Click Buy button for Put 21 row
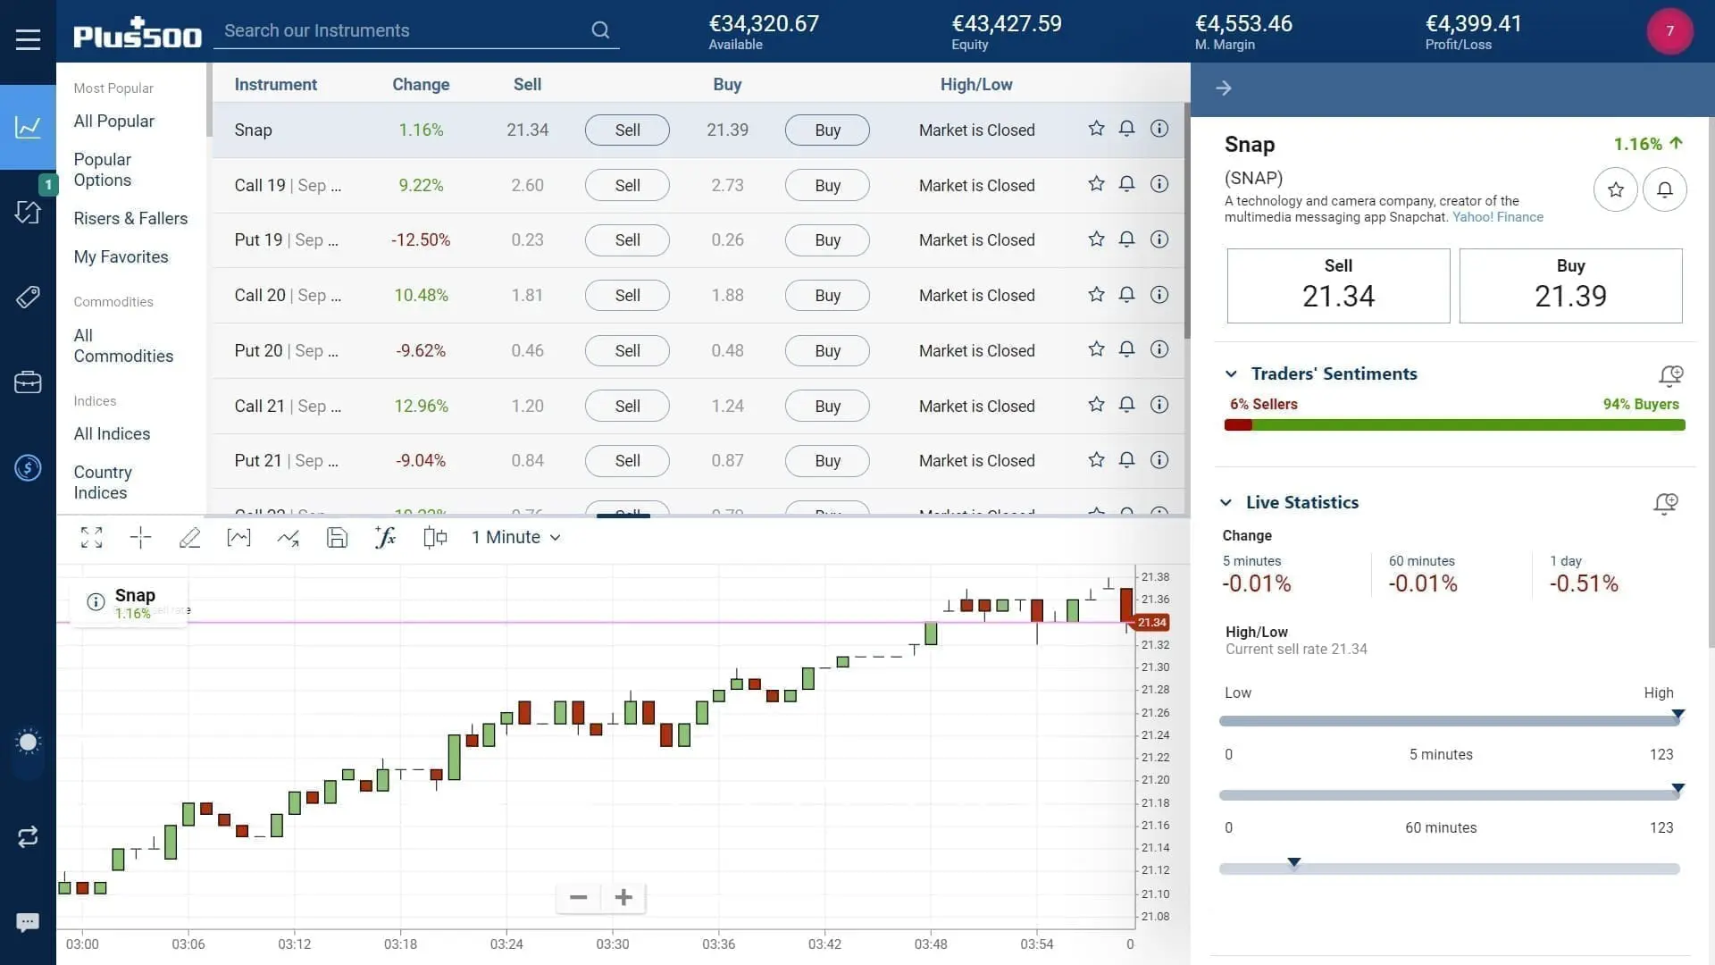 [x=827, y=460]
